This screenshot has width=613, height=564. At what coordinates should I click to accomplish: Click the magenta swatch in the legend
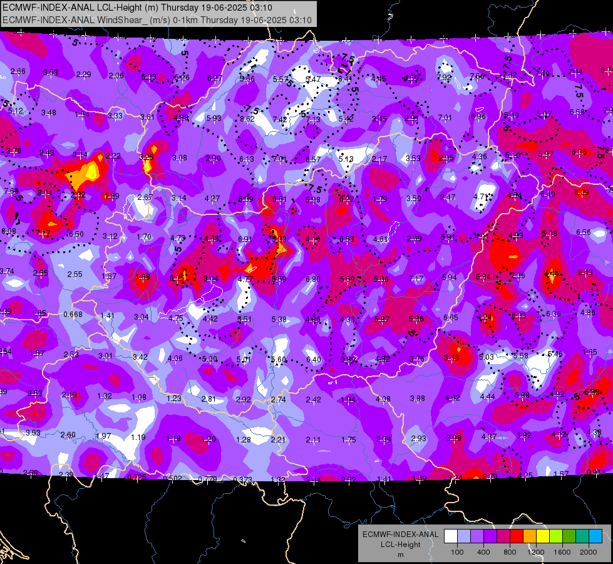[503, 536]
